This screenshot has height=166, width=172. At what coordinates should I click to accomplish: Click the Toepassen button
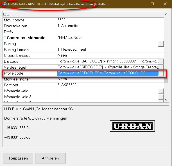point(18,158)
